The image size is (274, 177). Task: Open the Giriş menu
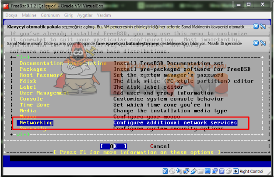[68, 15]
